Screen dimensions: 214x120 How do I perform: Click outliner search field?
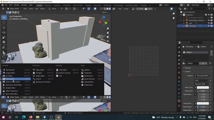(198, 9)
